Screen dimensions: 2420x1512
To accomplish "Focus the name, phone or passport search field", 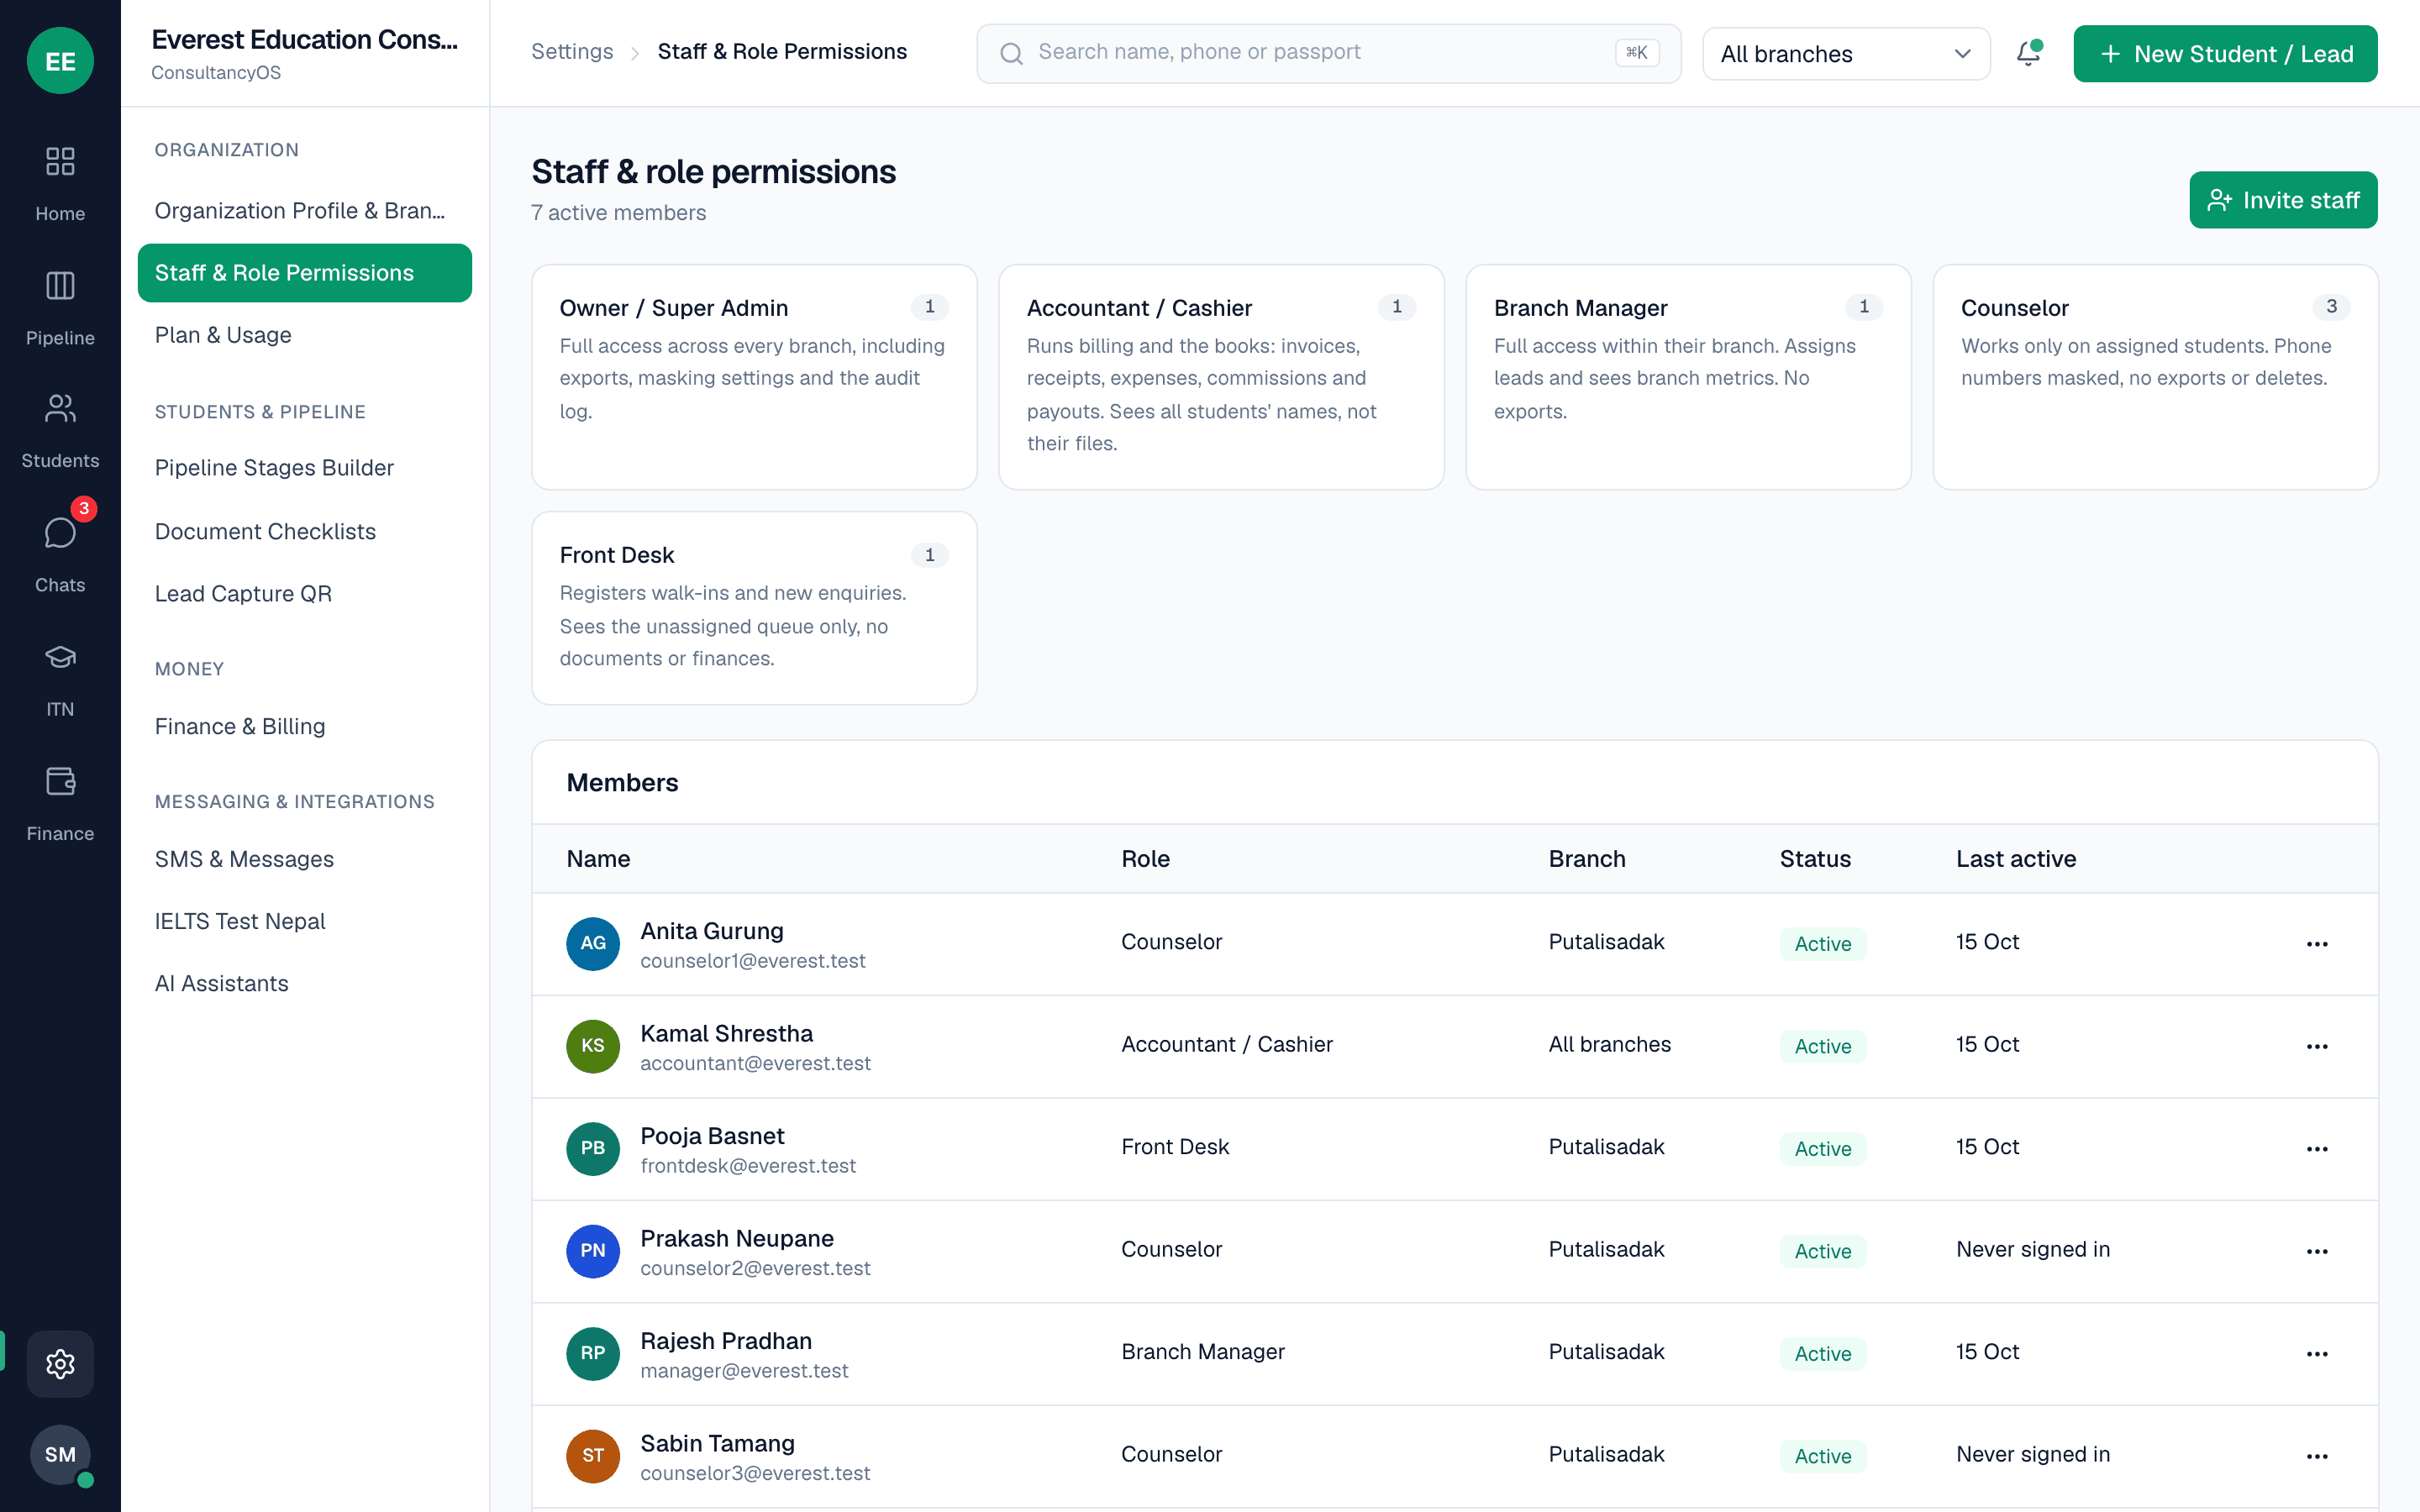I will point(1328,53).
